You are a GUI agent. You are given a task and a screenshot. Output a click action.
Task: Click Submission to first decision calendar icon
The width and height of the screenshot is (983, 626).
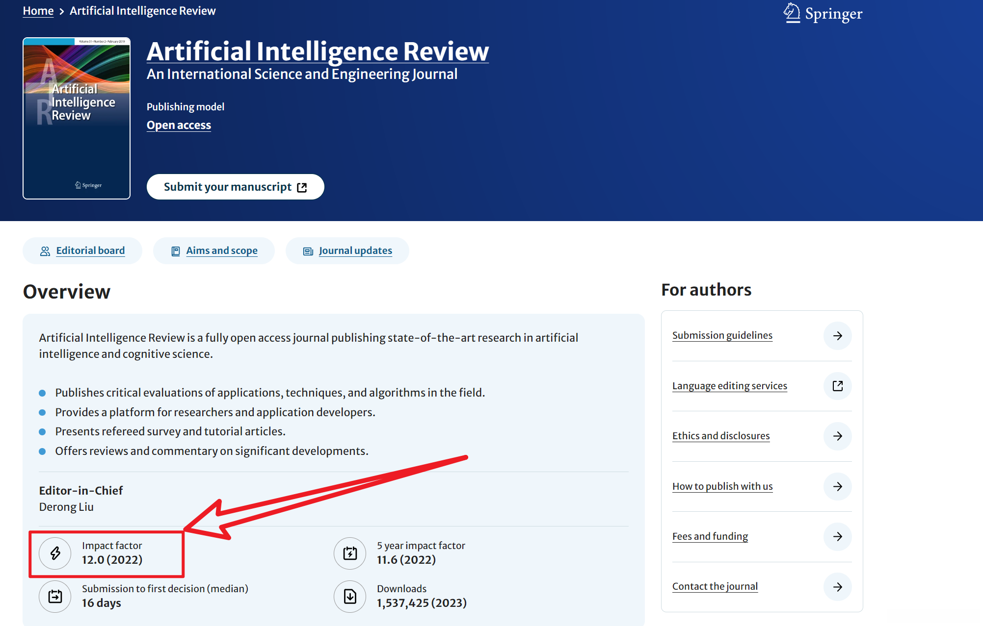(x=55, y=597)
